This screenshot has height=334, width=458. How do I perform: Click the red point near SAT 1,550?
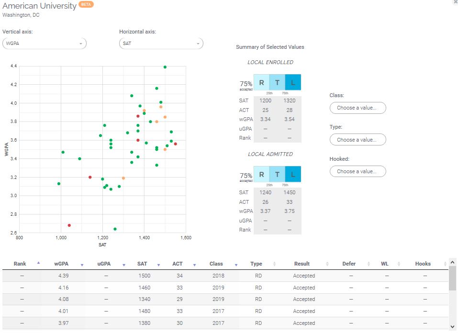(x=176, y=144)
